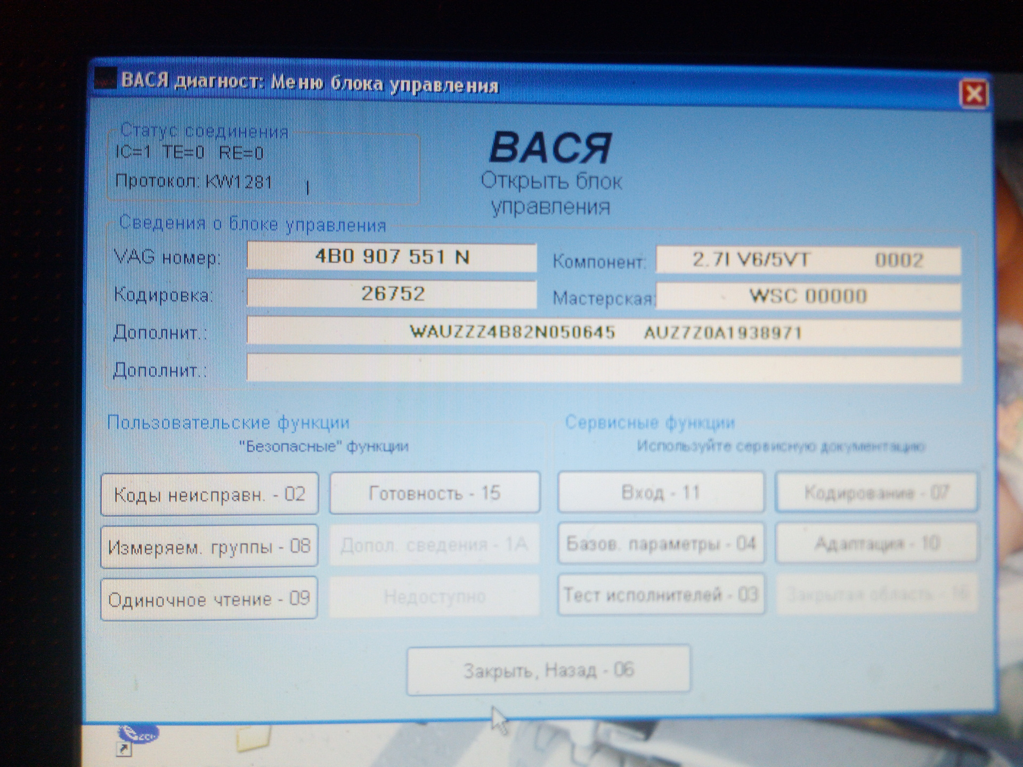The image size is (1023, 767).
Task: Open Кодирование - 07 function
Action: coord(876,492)
